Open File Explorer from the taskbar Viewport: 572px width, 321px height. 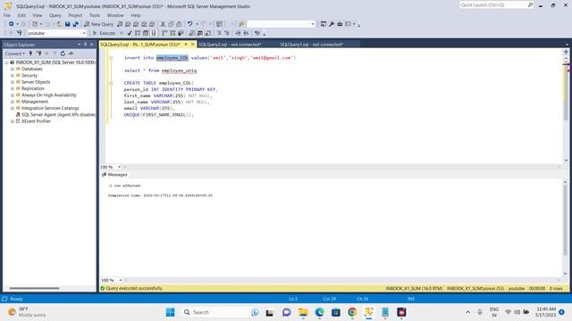303,312
